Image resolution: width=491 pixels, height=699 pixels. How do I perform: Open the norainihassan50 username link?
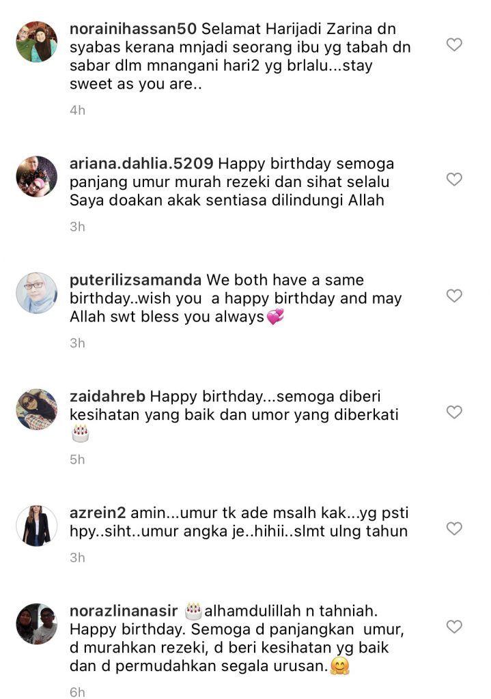click(133, 29)
